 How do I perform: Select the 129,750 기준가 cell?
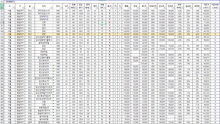click(206, 99)
